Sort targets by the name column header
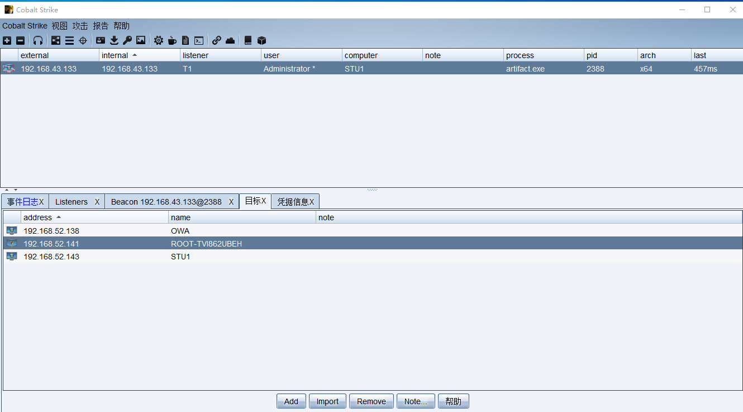Image resolution: width=743 pixels, height=412 pixels. pos(242,217)
